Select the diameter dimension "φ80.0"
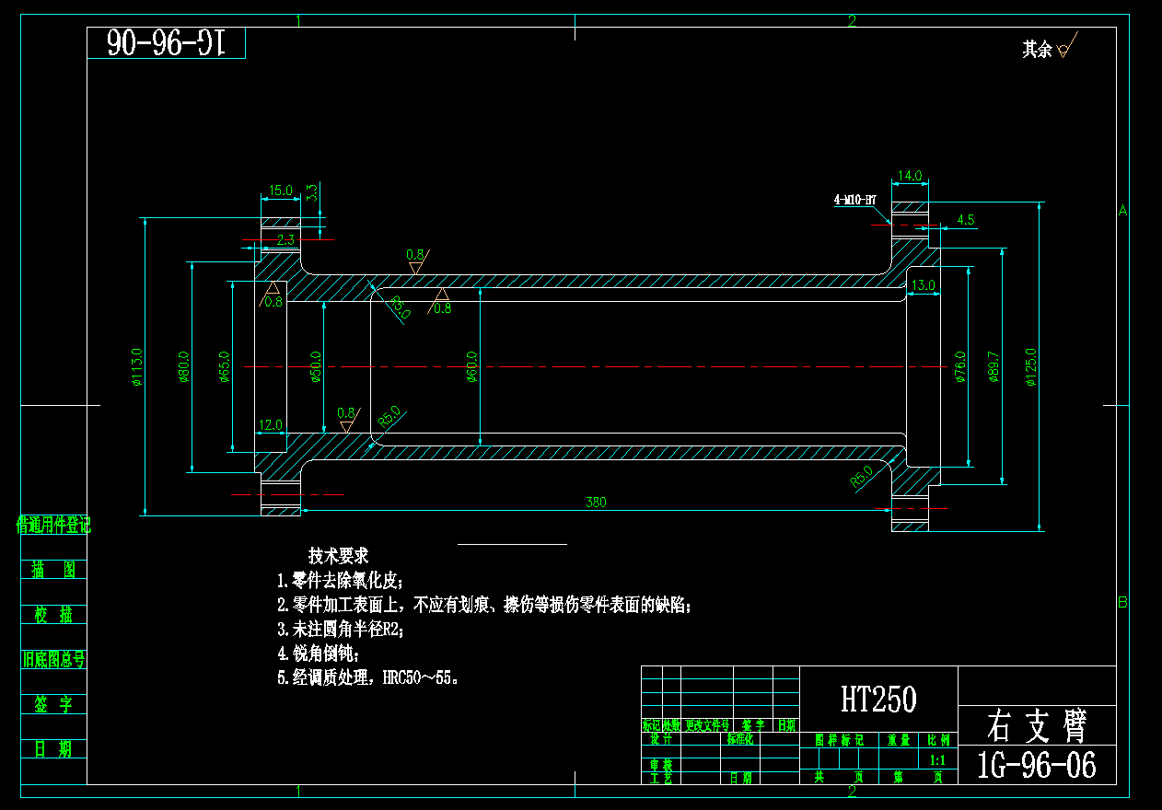The height and width of the screenshot is (810, 1162). point(183,367)
